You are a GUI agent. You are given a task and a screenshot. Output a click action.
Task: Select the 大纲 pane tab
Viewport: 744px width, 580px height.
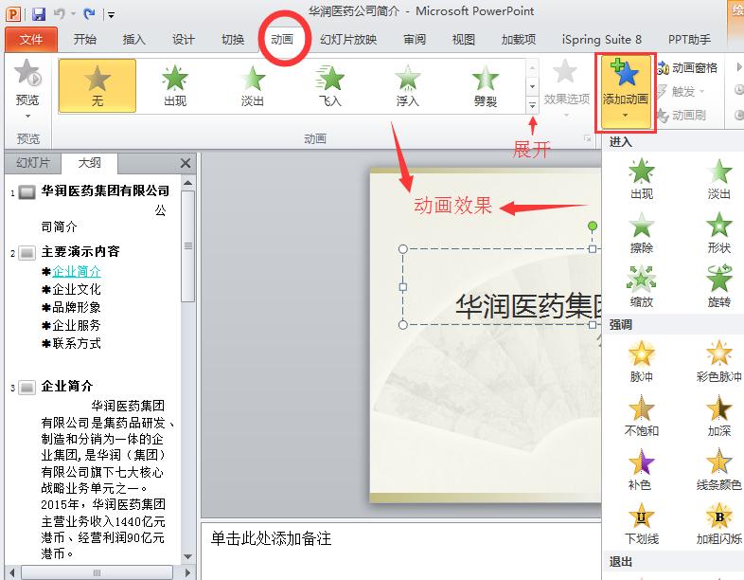click(89, 163)
